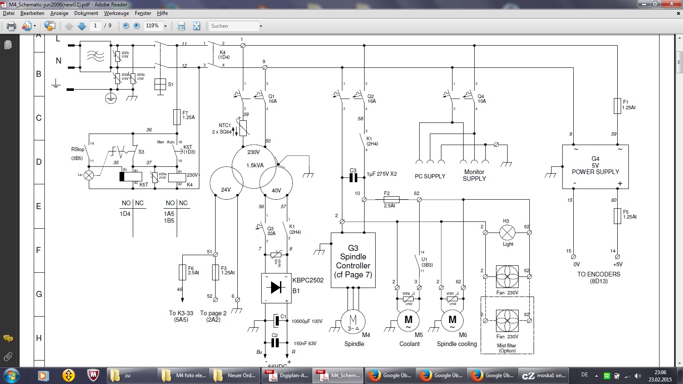The image size is (683, 384).
Task: Open the Windows Start button
Action: point(12,375)
